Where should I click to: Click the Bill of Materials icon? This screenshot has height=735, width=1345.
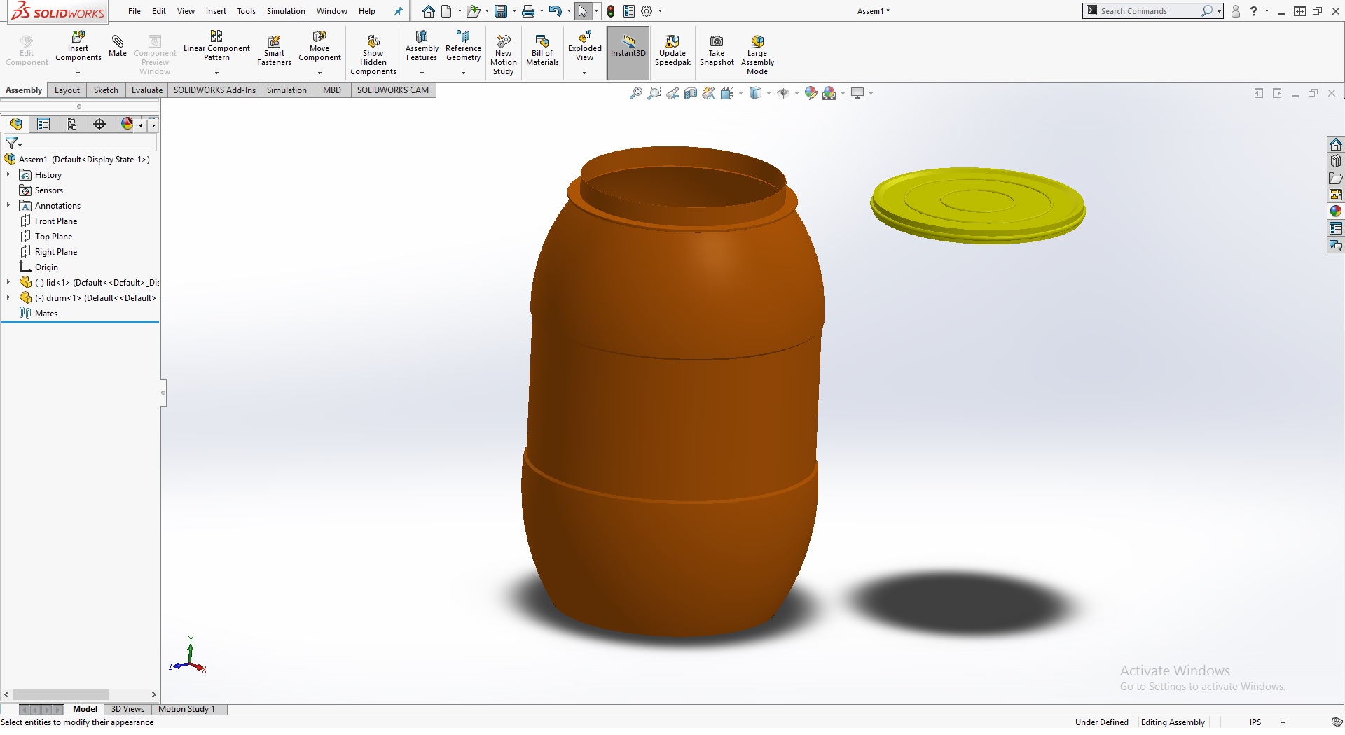[542, 42]
